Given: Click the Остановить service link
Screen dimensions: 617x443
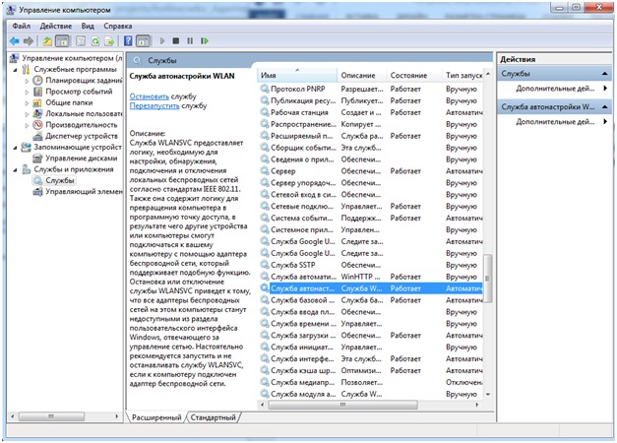Looking at the screenshot, I should (x=149, y=96).
